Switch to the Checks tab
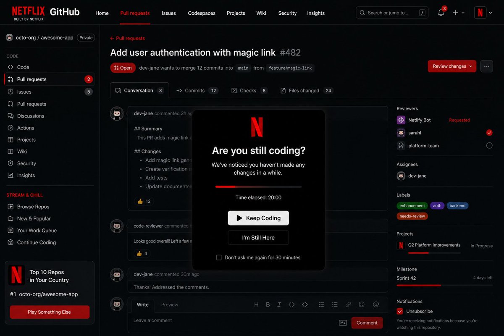 pos(249,90)
